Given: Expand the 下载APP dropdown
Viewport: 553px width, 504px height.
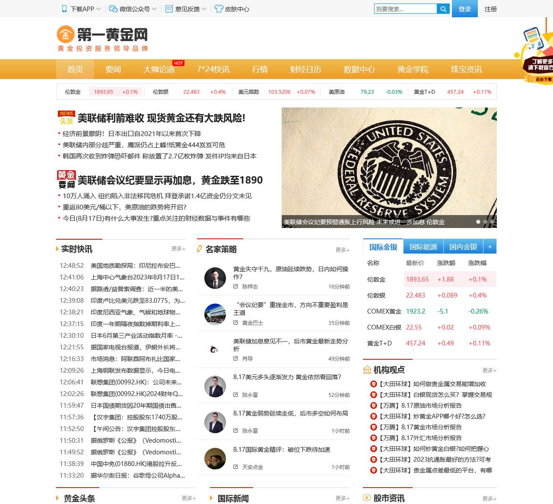Looking at the screenshot, I should (99, 9).
